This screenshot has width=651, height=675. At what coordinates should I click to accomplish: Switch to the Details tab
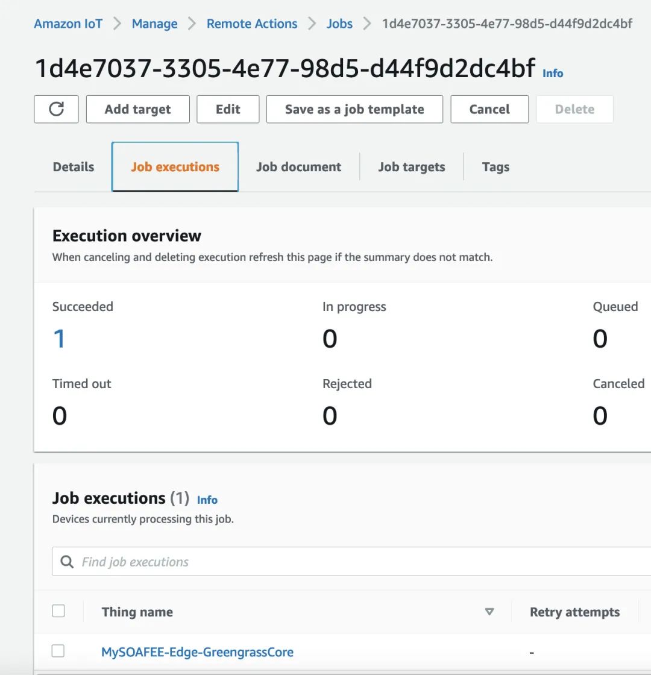pyautogui.click(x=74, y=167)
